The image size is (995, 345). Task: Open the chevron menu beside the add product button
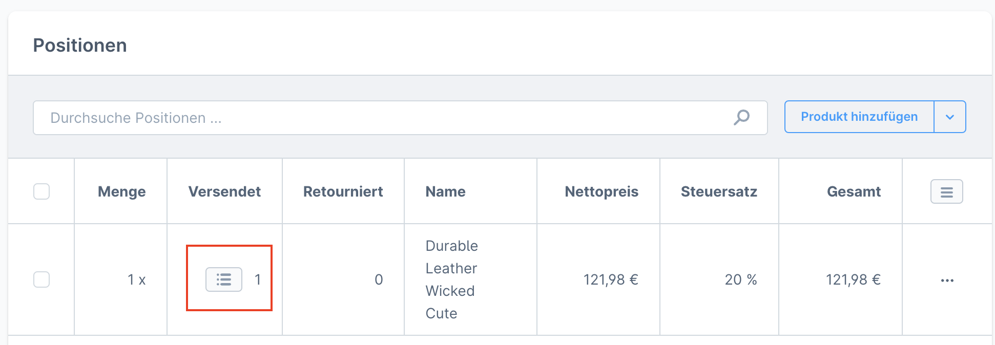[950, 117]
